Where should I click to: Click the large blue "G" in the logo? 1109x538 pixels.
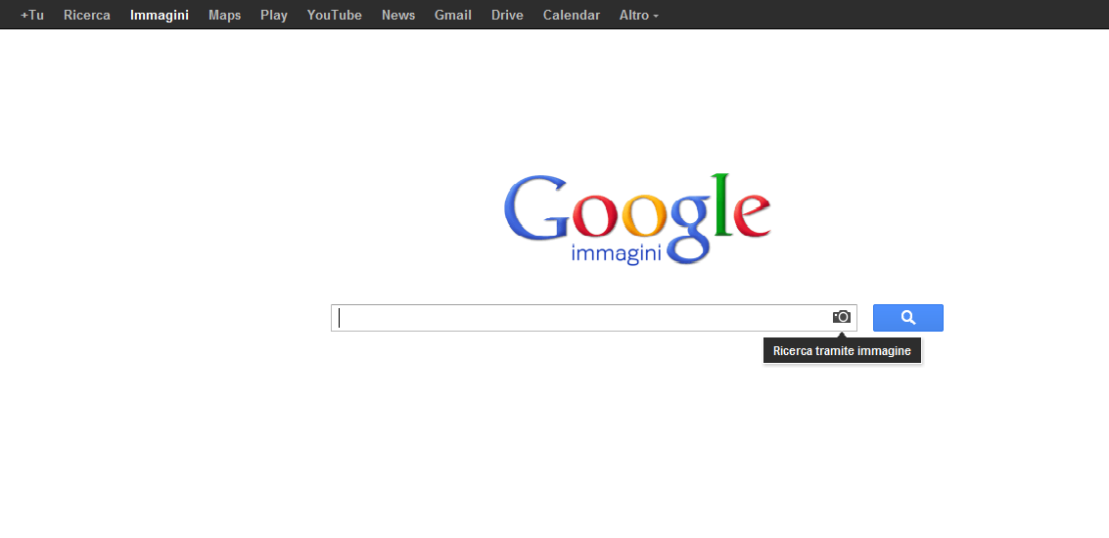pos(535,208)
